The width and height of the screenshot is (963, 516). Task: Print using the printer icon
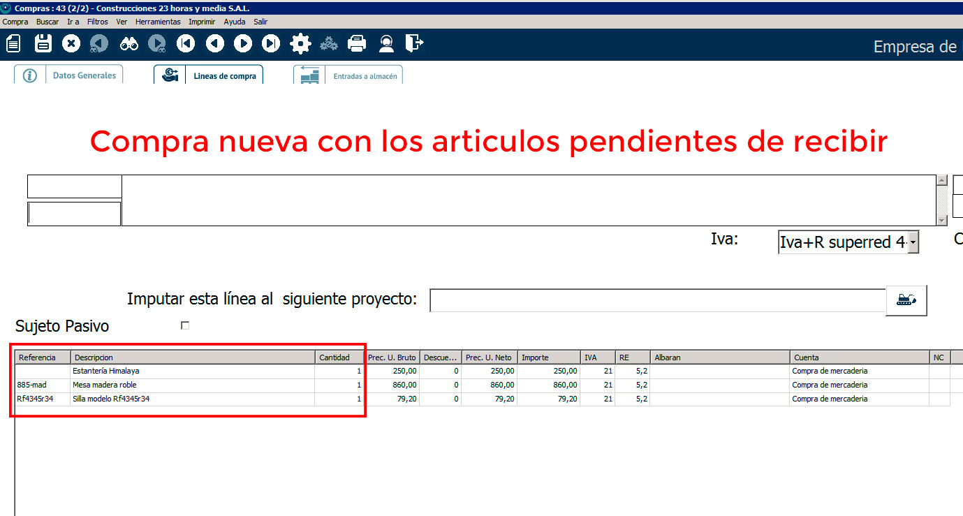pos(357,44)
